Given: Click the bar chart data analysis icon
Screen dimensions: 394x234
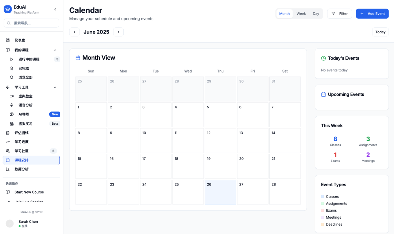Looking at the screenshot, I should (8, 169).
